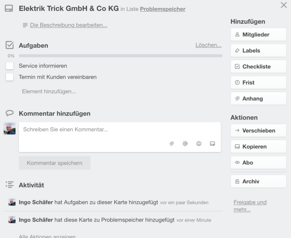Click the Aufgaben progress bar
Screen dimensions: 291x238
coord(121,56)
